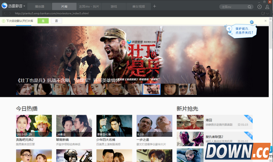Screen dimensions: 273x162
Task: Open the 少年四大名捕 poster
Action: (114, 126)
